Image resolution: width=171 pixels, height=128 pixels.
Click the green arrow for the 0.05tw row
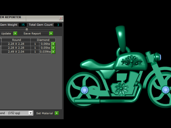tap(53, 48)
